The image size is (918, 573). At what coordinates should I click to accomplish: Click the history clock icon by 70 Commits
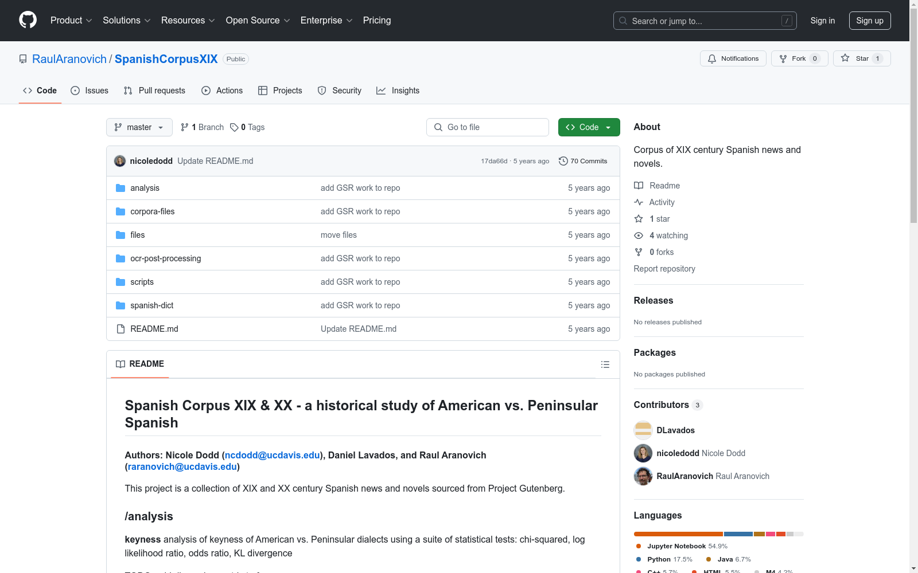point(563,161)
